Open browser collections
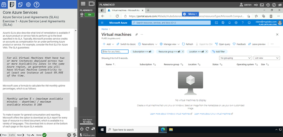 coord(264,16)
